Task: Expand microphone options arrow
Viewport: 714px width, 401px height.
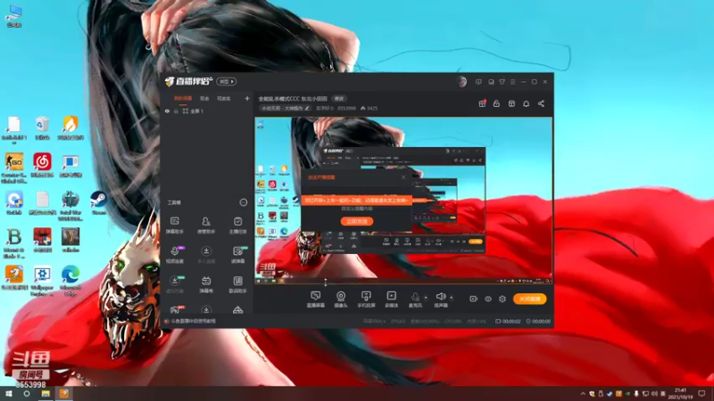Action: click(x=426, y=298)
